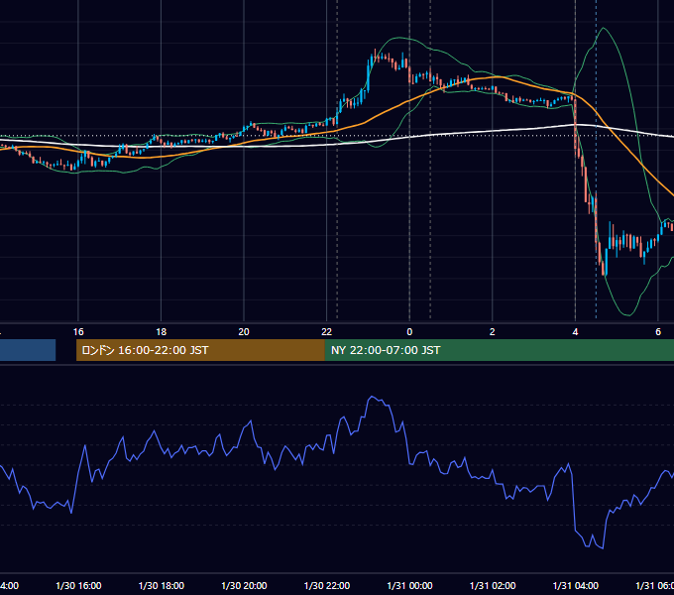This screenshot has width=674, height=595.
Task: Click the 16 hour label on upper axis
Action: (x=78, y=332)
